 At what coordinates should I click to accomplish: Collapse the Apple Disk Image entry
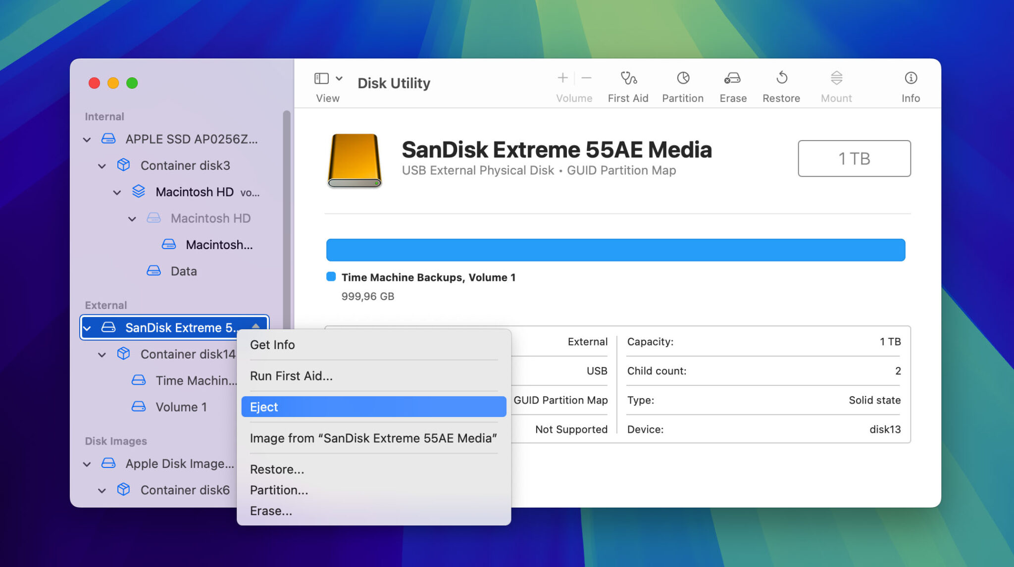[87, 464]
